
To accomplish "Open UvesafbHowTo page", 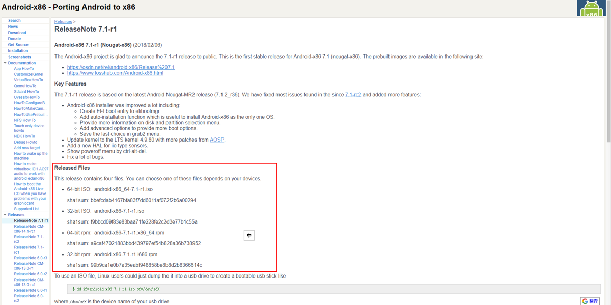I will pyautogui.click(x=27, y=97).
